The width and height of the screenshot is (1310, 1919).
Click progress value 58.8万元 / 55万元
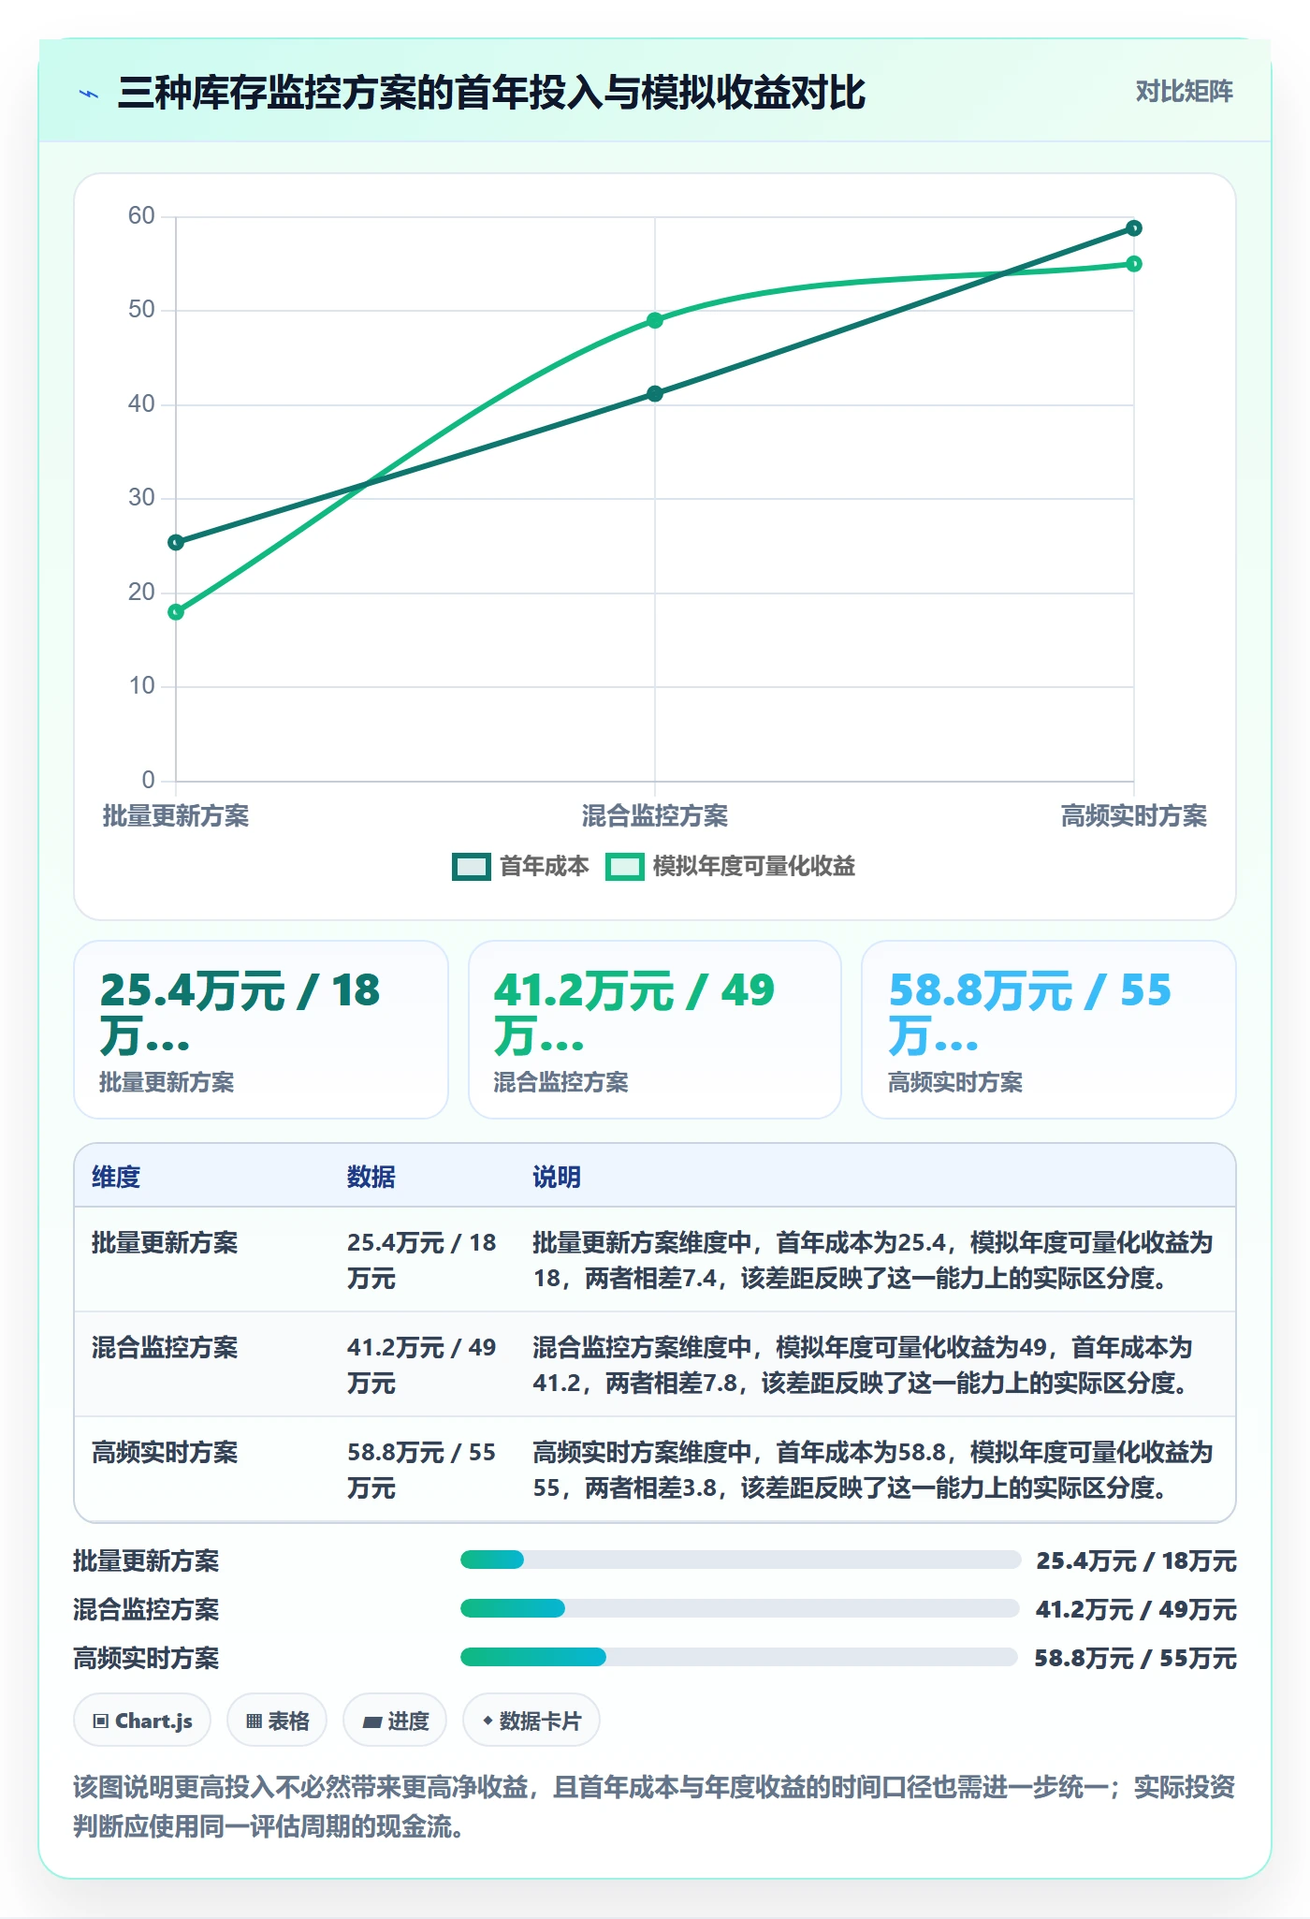1135,1658
